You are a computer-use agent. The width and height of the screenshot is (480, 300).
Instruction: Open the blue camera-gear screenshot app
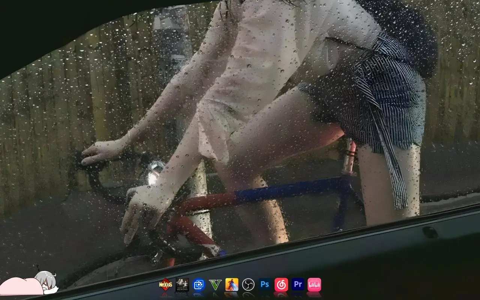pos(199,285)
